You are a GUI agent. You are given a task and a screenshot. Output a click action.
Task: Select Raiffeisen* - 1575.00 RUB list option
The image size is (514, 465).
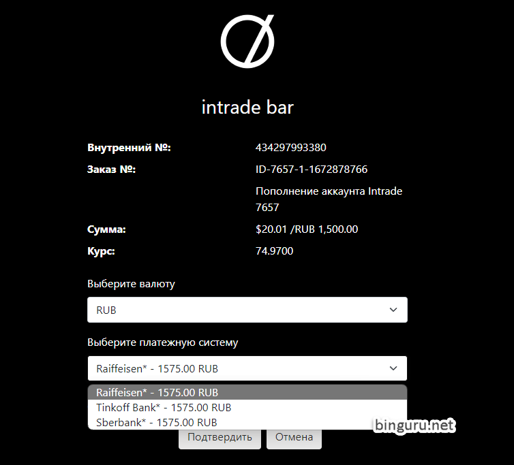[247, 392]
